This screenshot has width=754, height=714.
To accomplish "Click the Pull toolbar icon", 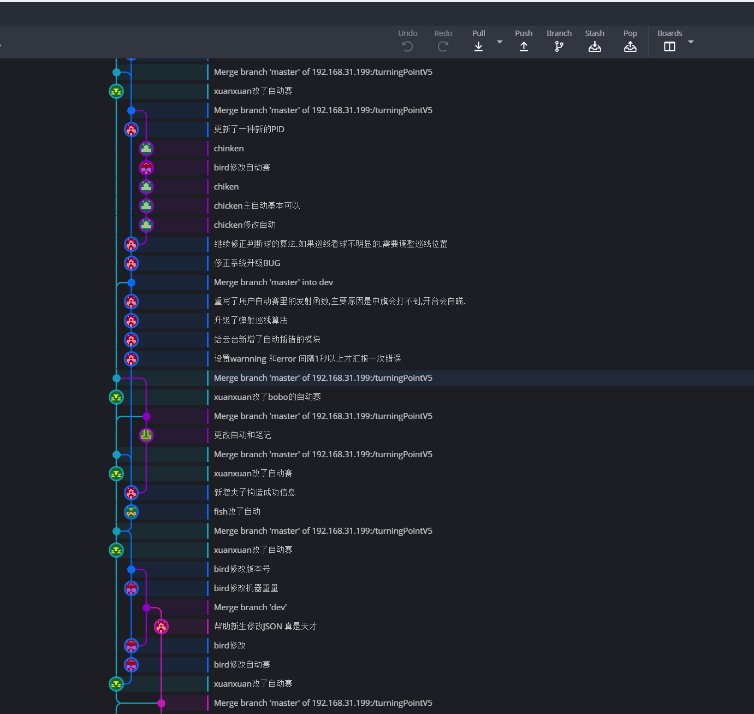I will coord(478,46).
